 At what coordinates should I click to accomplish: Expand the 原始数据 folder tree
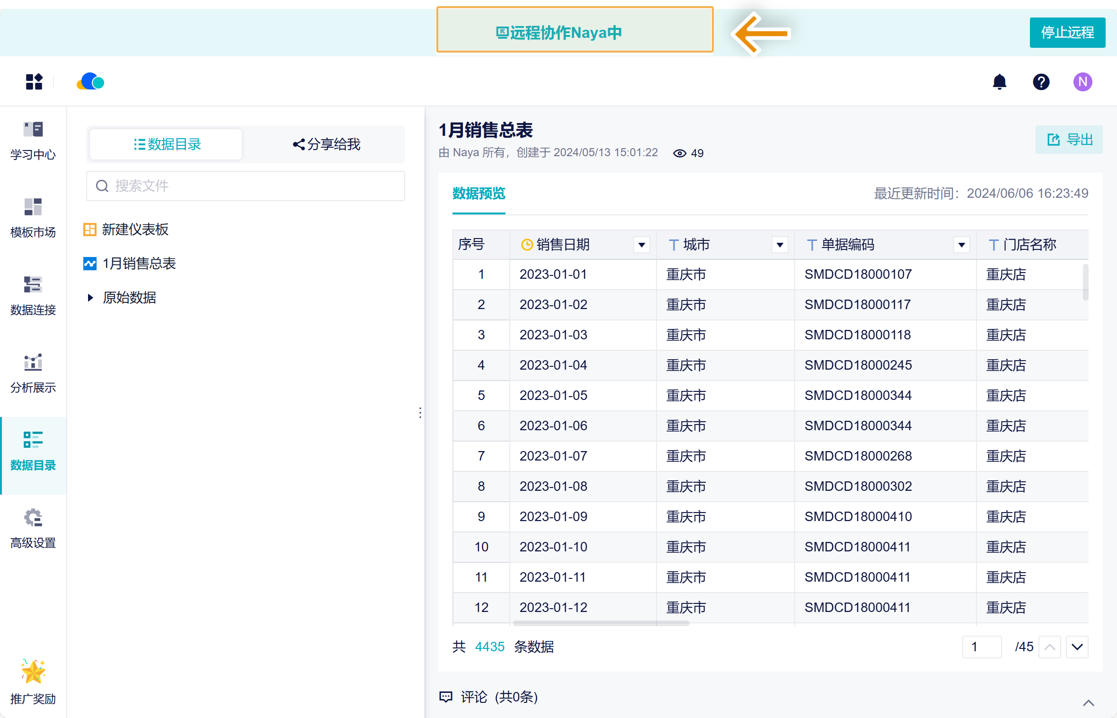click(90, 298)
